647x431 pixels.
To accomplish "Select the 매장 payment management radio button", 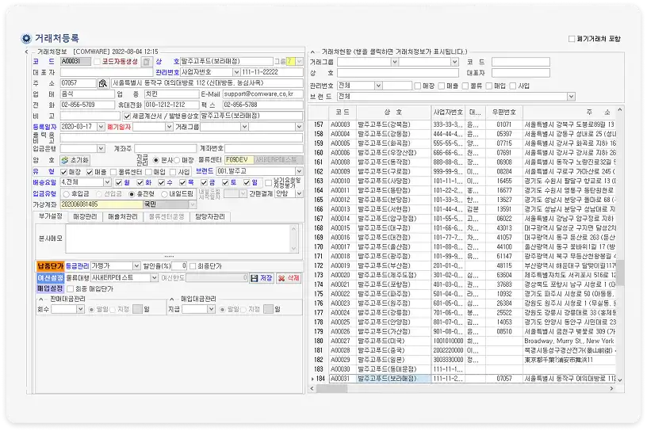I will point(177,160).
